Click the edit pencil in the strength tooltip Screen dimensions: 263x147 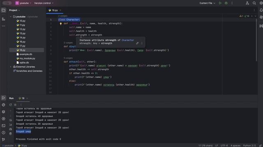[x=137, y=43]
